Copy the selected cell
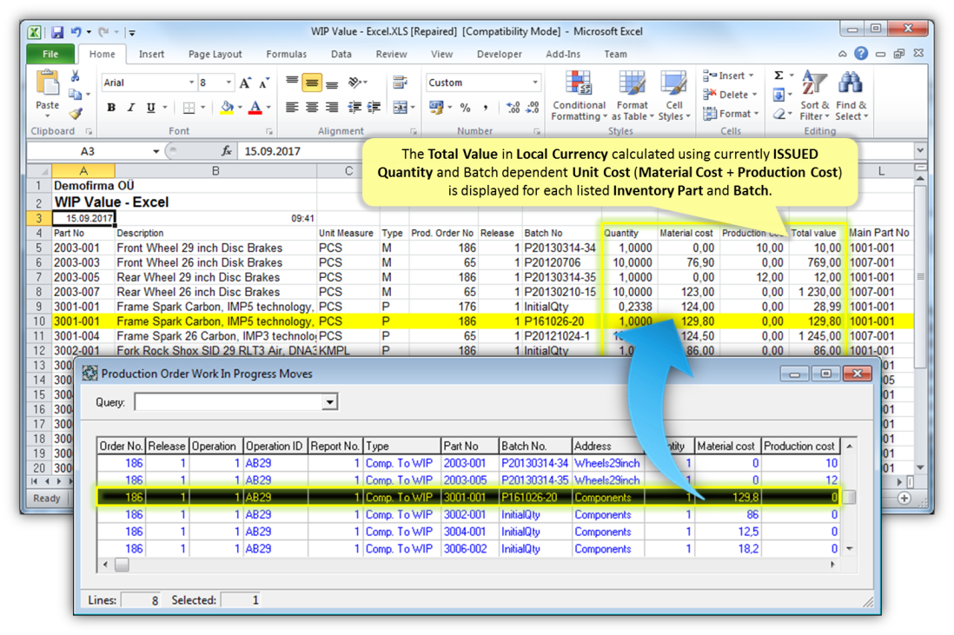Viewport: 954px width, 635px height. [x=75, y=95]
